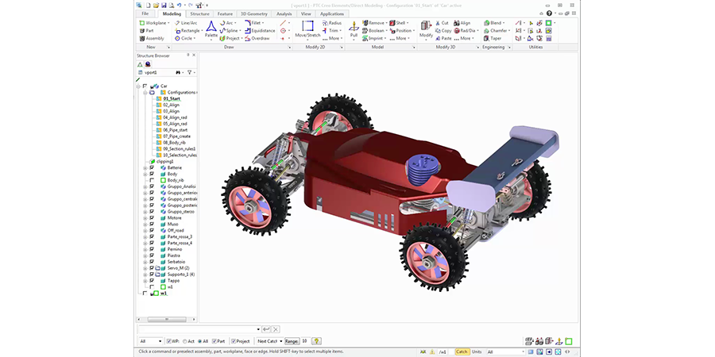Expand the Gruppo_centrale tree node
Image resolution: width=715 pixels, height=357 pixels.
(145, 198)
